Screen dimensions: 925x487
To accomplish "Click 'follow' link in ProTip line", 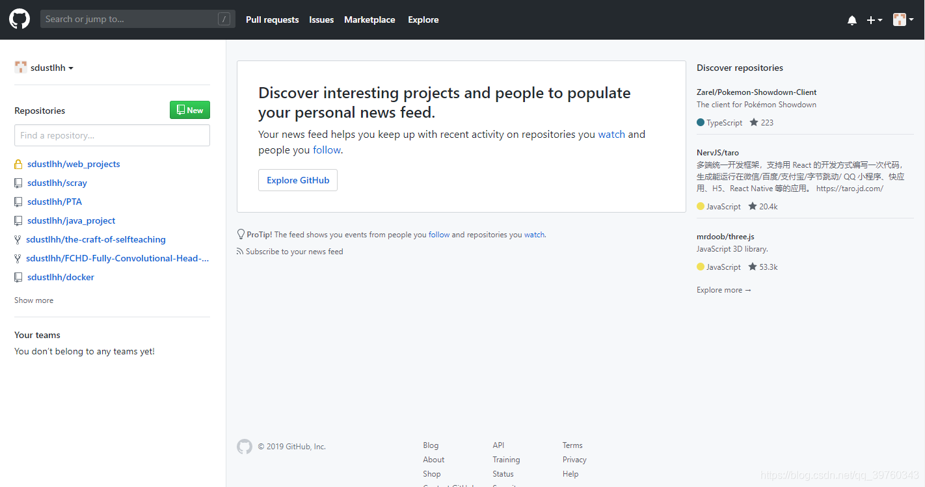I will 439,235.
